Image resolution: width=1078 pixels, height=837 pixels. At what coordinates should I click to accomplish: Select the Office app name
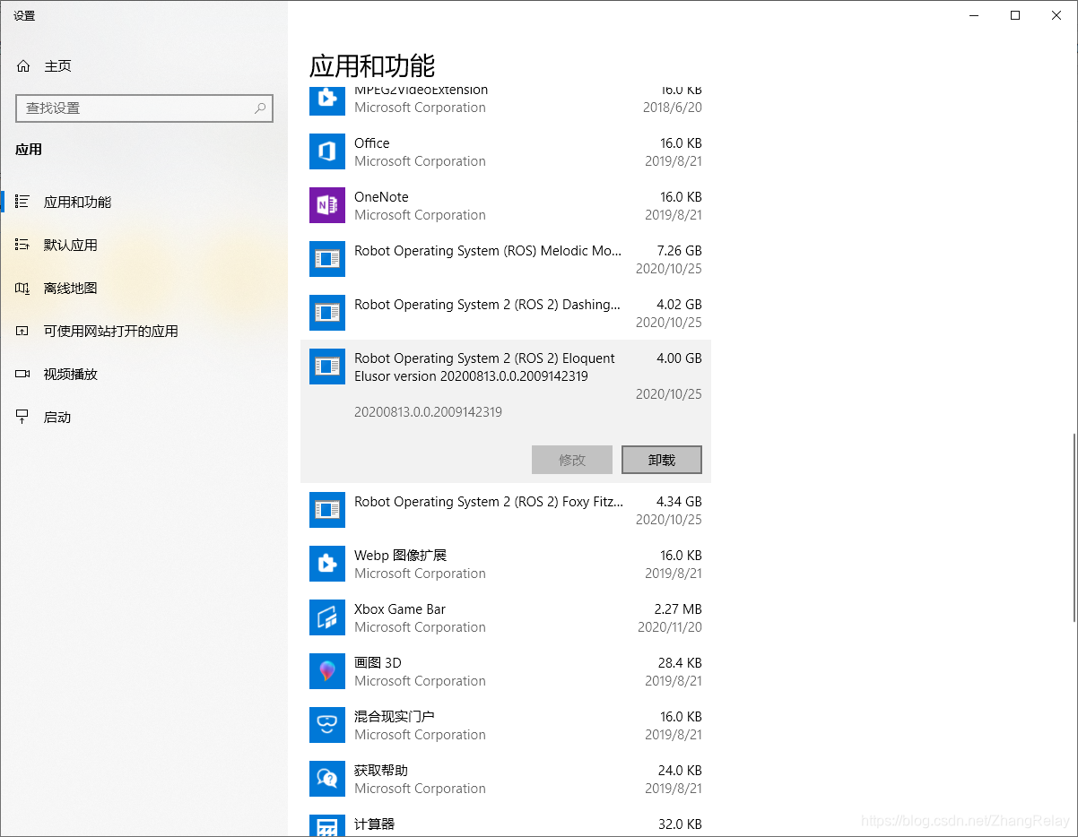(x=371, y=143)
